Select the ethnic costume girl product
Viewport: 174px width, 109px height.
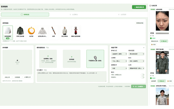(76, 33)
